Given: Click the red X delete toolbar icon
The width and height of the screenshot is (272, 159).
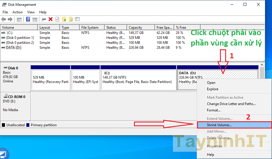Looking at the screenshot, I should tap(51, 19).
